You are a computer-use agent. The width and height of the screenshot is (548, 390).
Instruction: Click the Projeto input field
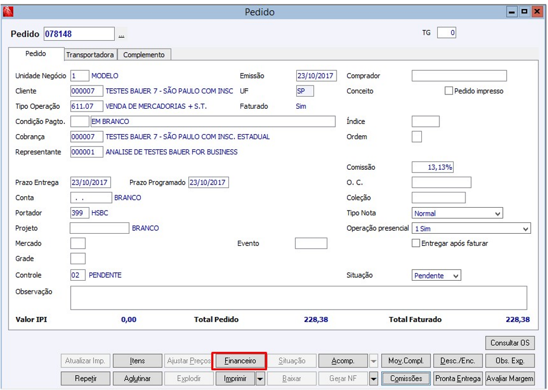click(100, 228)
